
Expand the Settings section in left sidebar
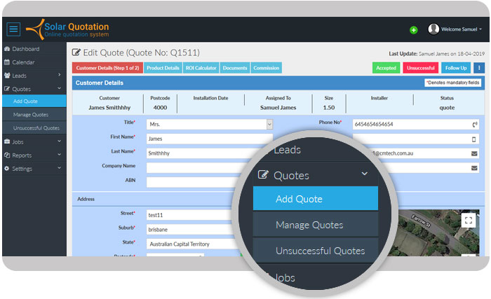pyautogui.click(x=33, y=169)
